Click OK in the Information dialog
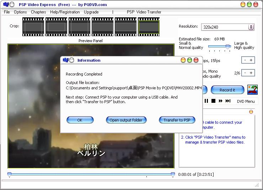This screenshot has width=263, height=190. (80, 120)
